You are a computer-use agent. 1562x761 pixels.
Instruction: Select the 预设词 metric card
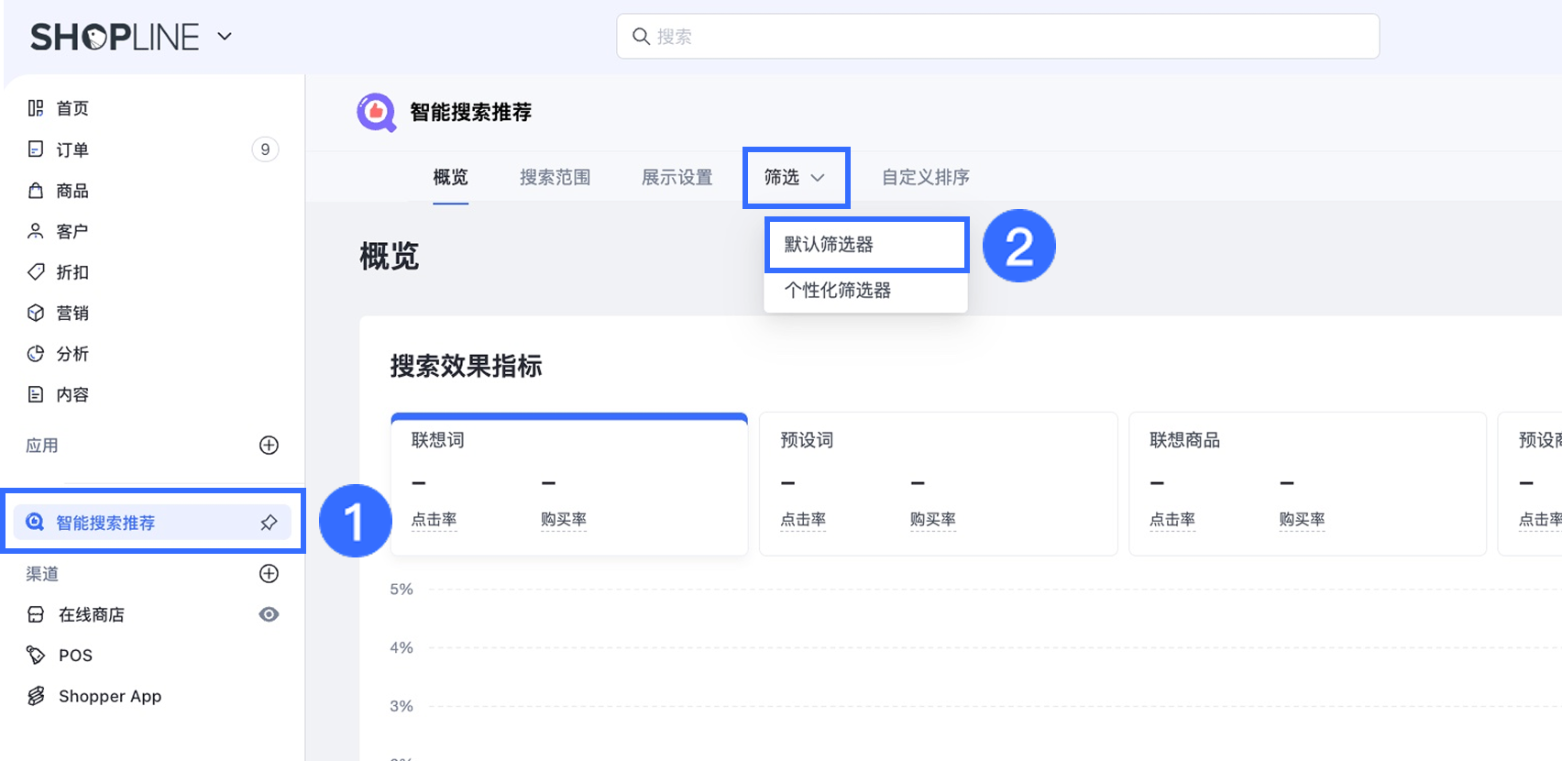(x=938, y=483)
